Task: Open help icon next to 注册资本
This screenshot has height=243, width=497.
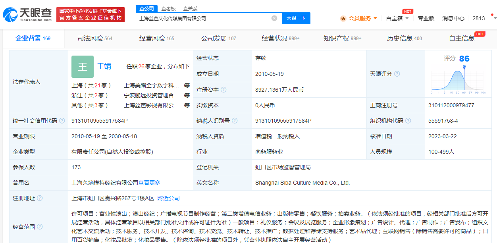Action: point(223,90)
